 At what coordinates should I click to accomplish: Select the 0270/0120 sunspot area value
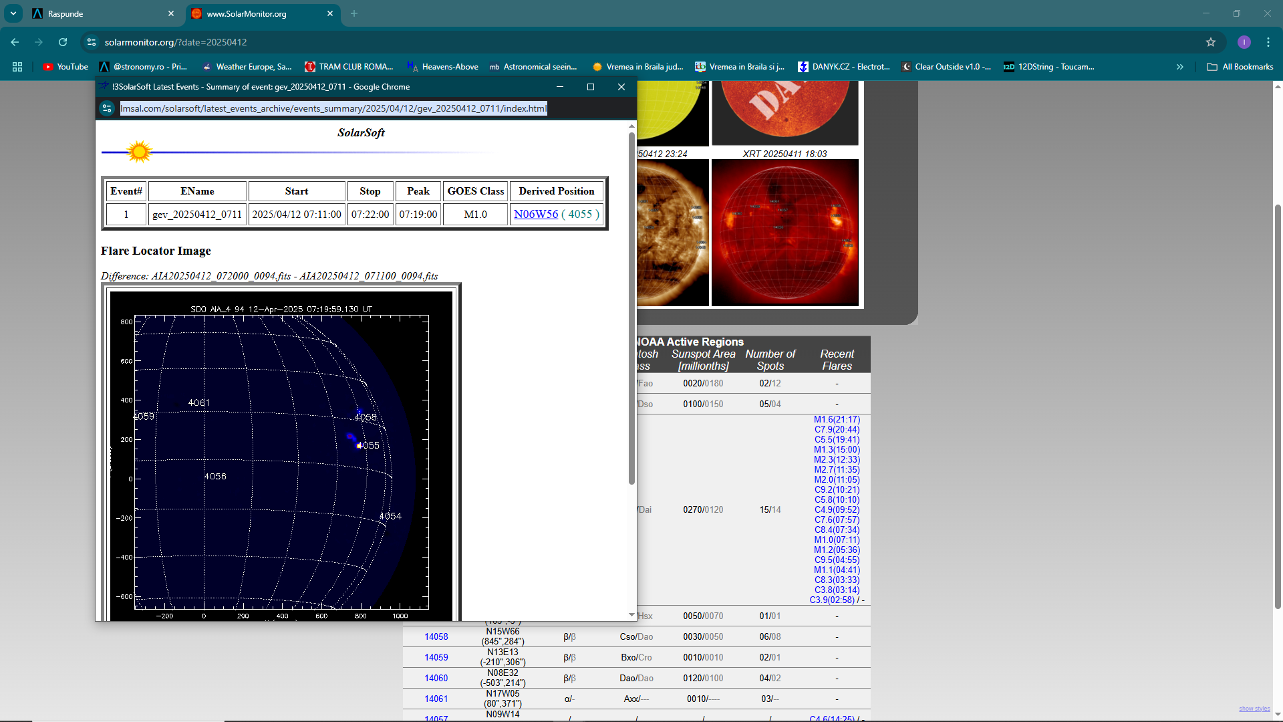703,510
